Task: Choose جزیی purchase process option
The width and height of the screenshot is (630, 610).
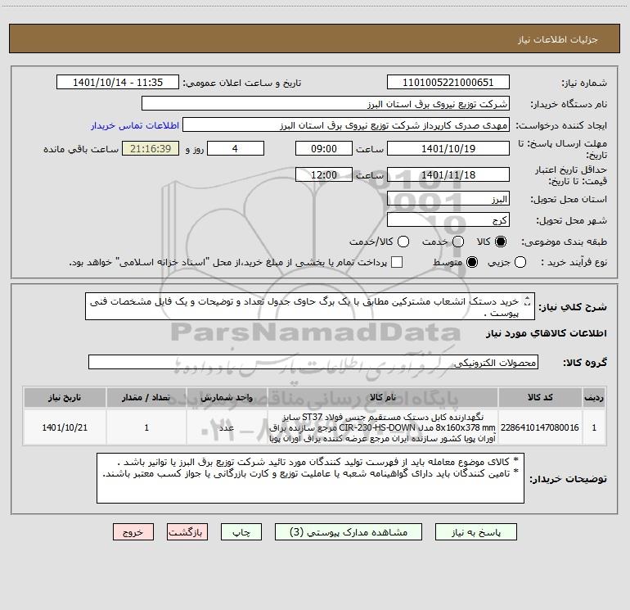Action: [x=520, y=262]
